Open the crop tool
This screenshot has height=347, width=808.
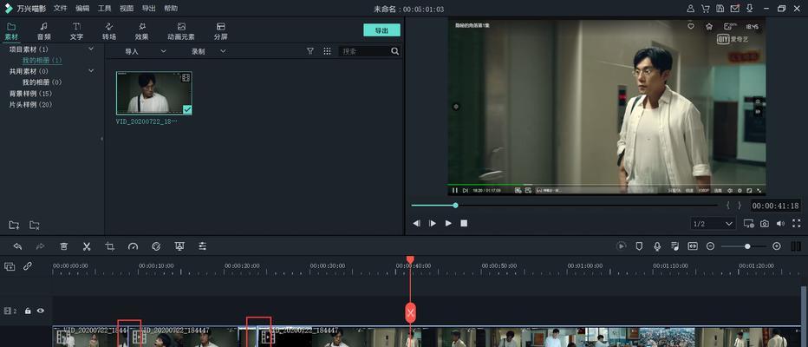coord(109,246)
